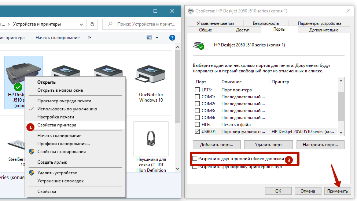Click the search magnifier icon
The height and width of the screenshot is (201, 357).
[x=110, y=24]
